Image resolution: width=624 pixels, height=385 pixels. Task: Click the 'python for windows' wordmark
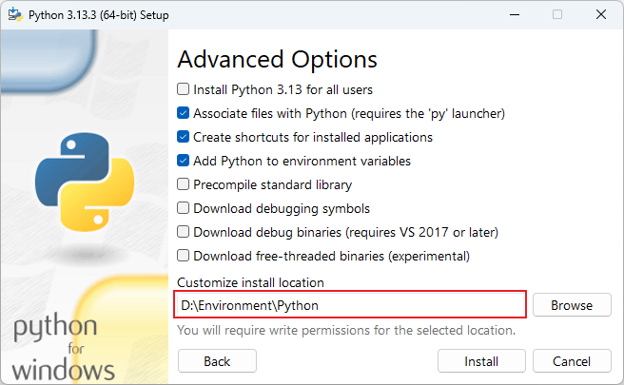pyautogui.click(x=63, y=349)
